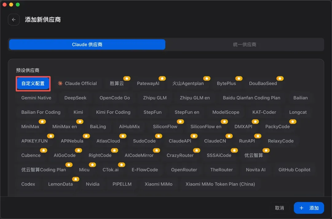332x219 pixels.
Task: Pick the StepFun en preset
Action: pyautogui.click(x=187, y=112)
